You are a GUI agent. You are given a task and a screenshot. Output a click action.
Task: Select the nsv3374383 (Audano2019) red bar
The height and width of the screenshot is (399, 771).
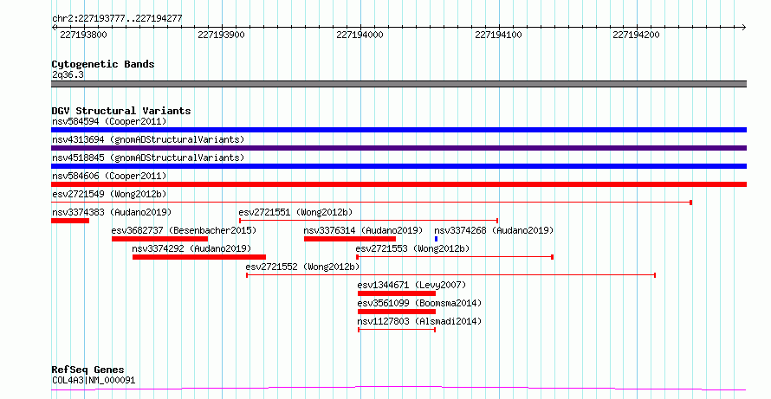coord(70,221)
